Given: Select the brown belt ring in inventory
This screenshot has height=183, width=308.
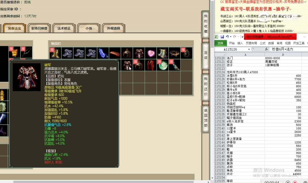Looking at the screenshot, I should coord(175,53).
